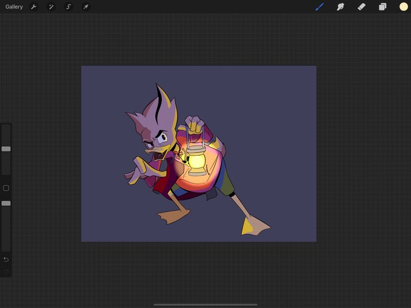Image resolution: width=411 pixels, height=308 pixels.
Task: Tap the square modify button in sidebar
Action: (6, 188)
